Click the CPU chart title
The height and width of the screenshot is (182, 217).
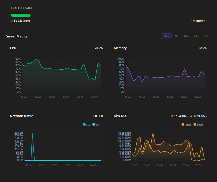(13, 48)
